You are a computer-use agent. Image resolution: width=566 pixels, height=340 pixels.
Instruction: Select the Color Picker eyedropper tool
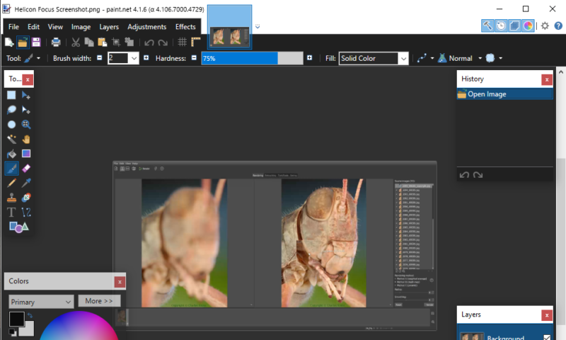click(26, 183)
